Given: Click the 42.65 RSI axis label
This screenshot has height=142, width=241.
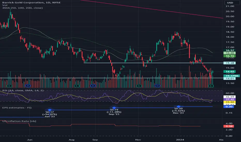Looking at the screenshot, I should tap(230, 97).
